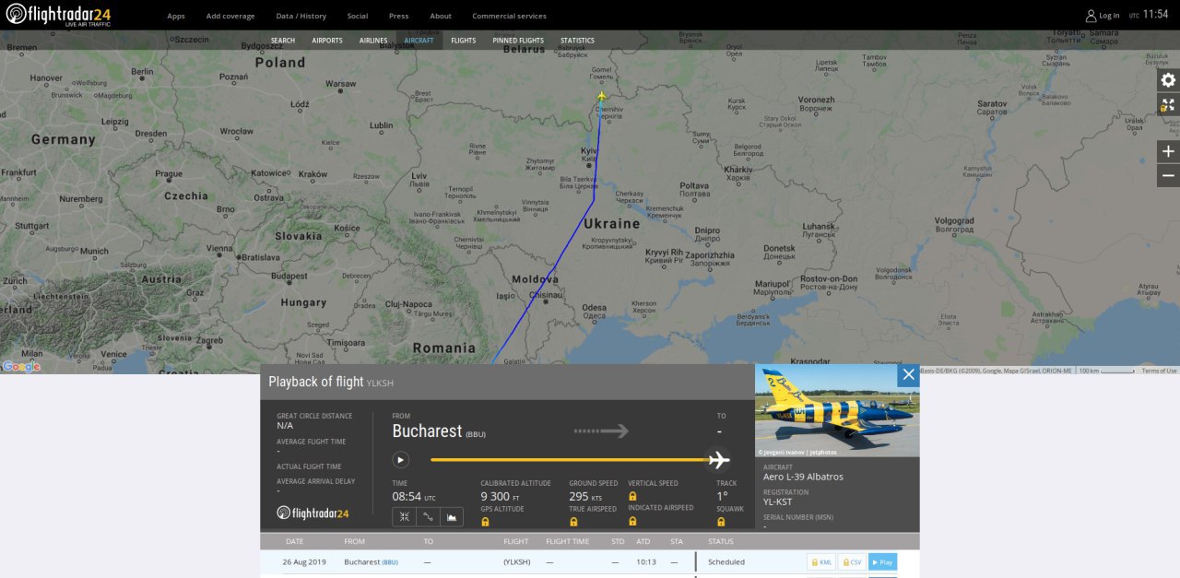The image size is (1180, 578).
Task: Select the FLIGHTS tab
Action: 464,41
